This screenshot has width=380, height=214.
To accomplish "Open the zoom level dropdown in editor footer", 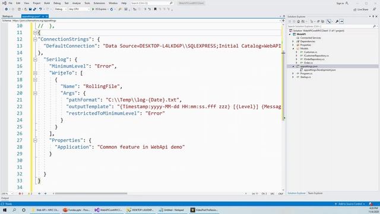I will click(x=7, y=194).
